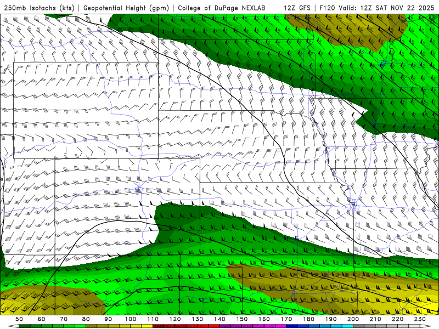Click the "220" color scale label
The image size is (439, 329).
point(397,319)
